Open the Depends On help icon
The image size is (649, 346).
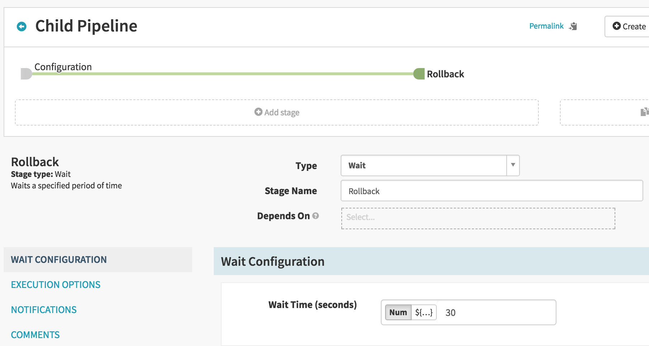pyautogui.click(x=316, y=216)
